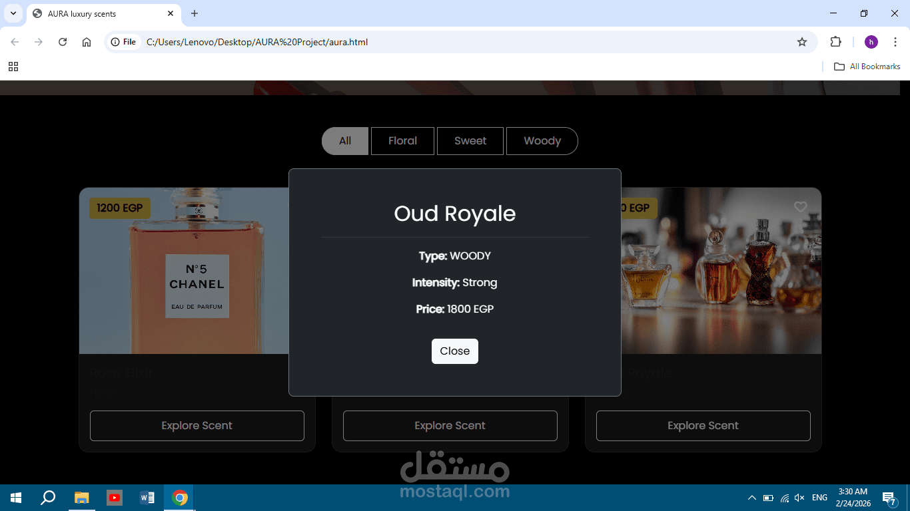Open the apps grid in bookmarks bar
This screenshot has height=511, width=910.
point(13,67)
